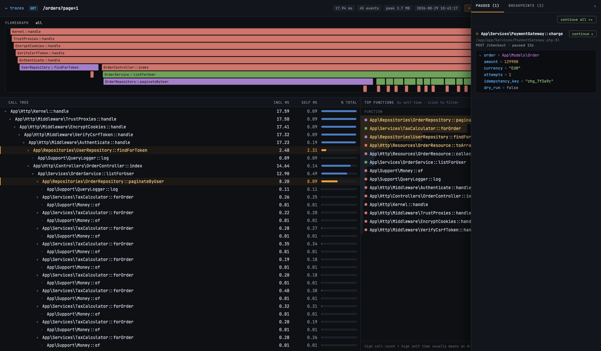
Task: Select Authenticate::handle flamegraph bar
Action: click(244, 60)
